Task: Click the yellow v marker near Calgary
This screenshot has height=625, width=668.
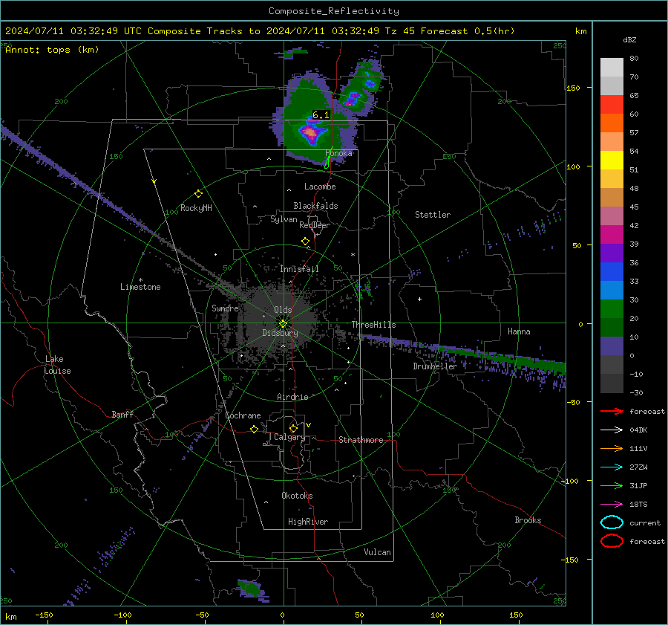Action: (309, 425)
